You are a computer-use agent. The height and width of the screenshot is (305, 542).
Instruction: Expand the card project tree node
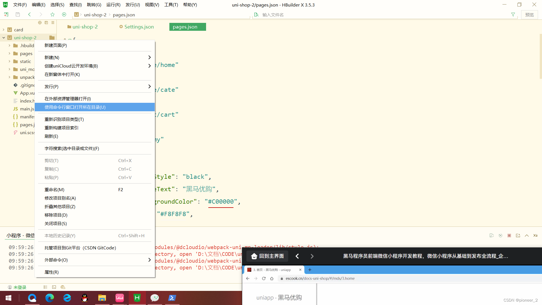[x=4, y=30]
